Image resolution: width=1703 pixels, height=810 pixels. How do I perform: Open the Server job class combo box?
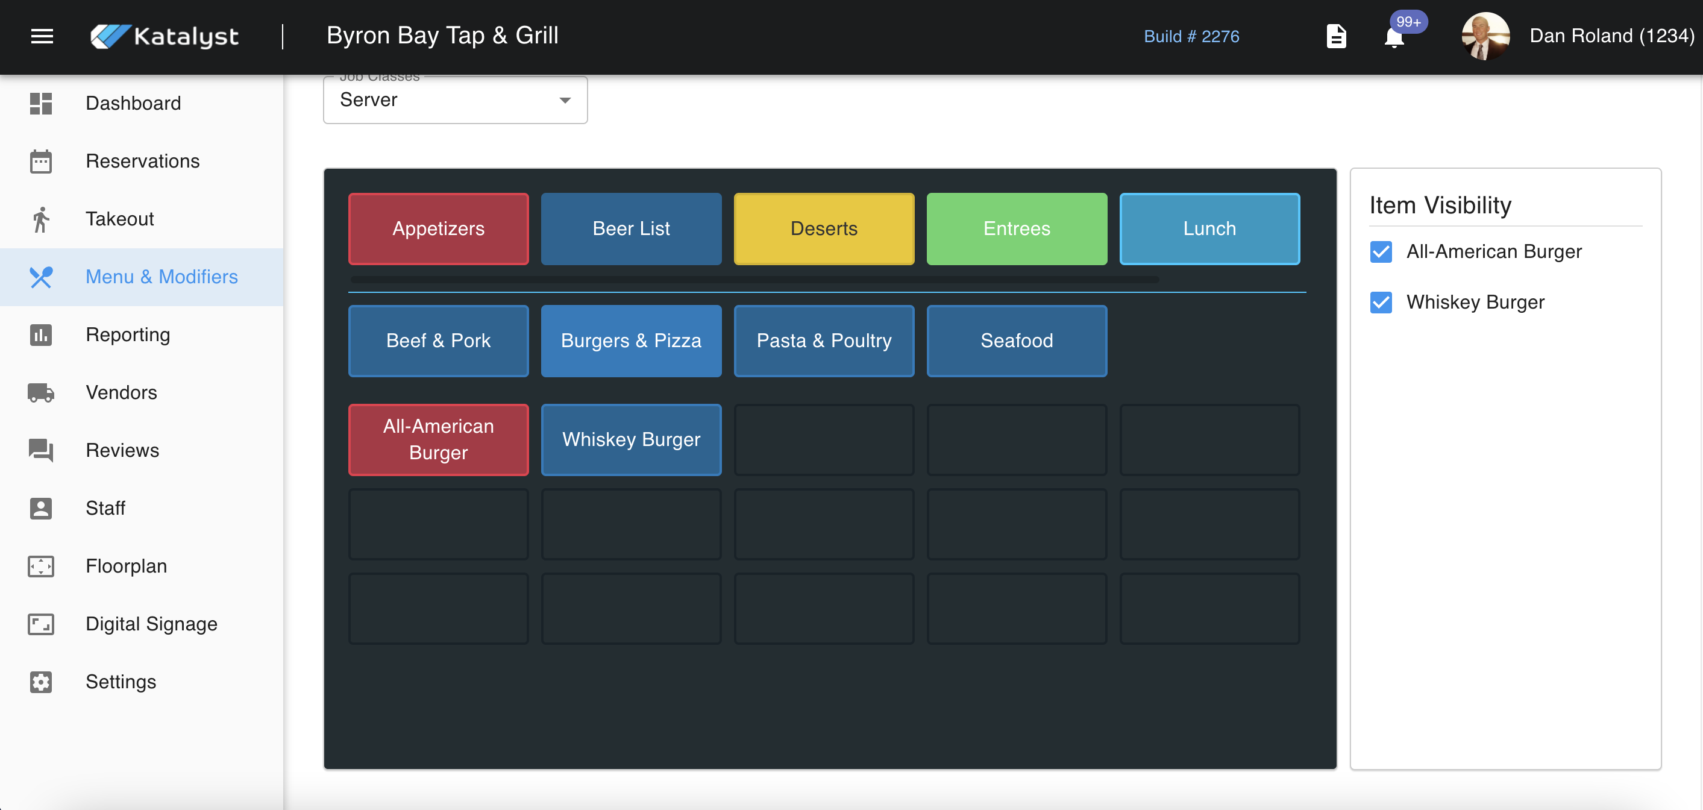(x=443, y=101)
